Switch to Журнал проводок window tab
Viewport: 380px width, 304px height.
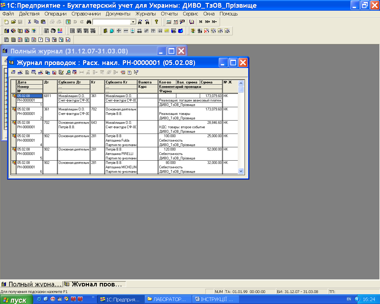[x=95, y=284]
